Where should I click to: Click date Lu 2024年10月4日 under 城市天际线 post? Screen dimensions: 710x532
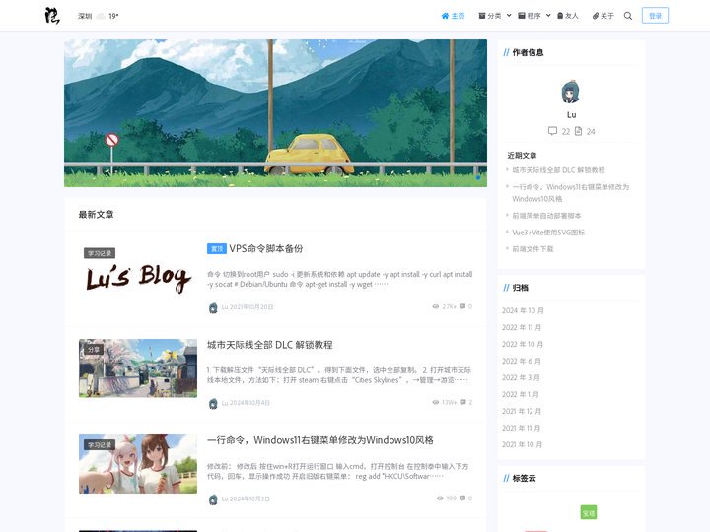tap(246, 403)
